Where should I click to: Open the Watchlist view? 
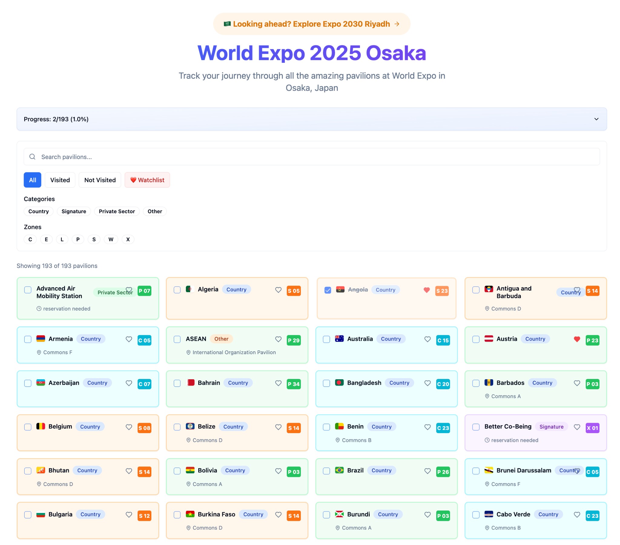(x=147, y=180)
